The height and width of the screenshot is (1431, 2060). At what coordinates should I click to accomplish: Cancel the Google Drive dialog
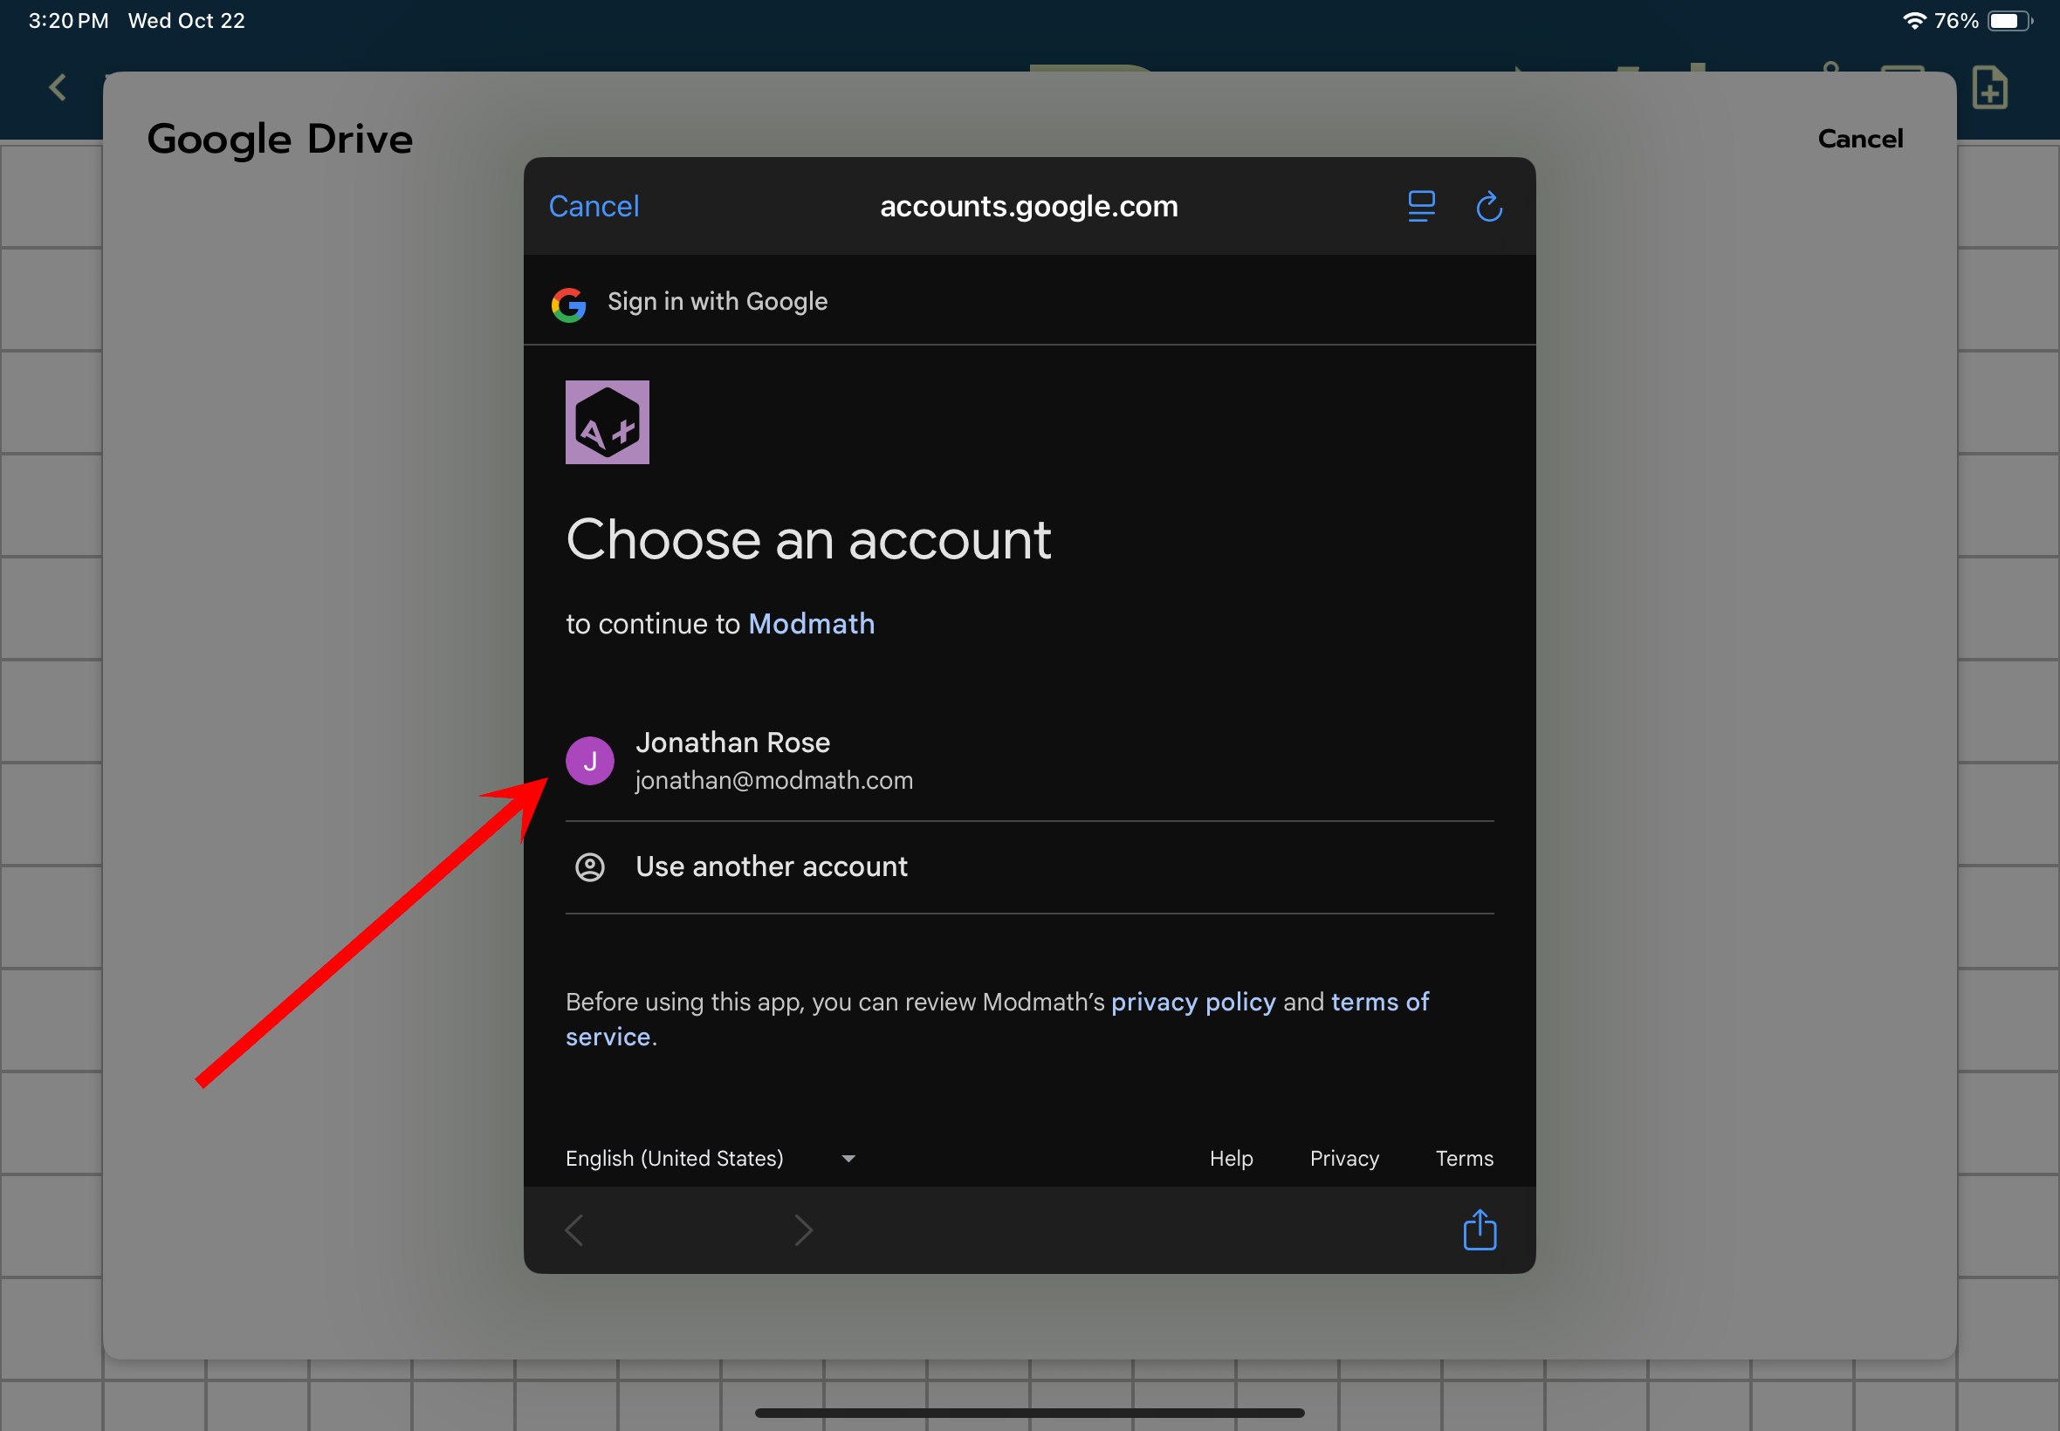pos(1859,139)
